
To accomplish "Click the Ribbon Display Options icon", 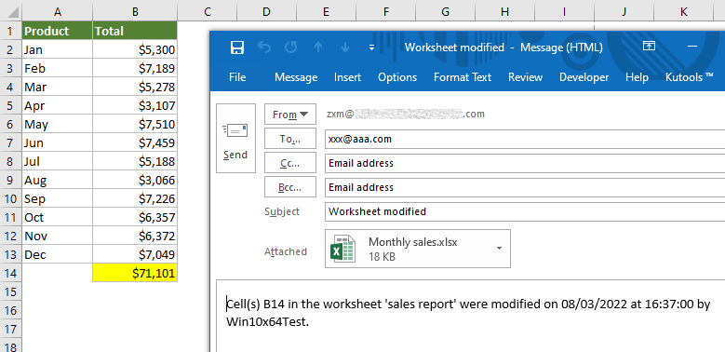I will tap(650, 47).
